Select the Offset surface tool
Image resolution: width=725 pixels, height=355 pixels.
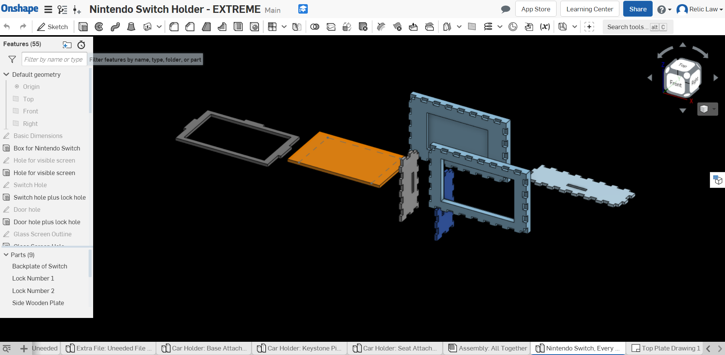tap(447, 27)
